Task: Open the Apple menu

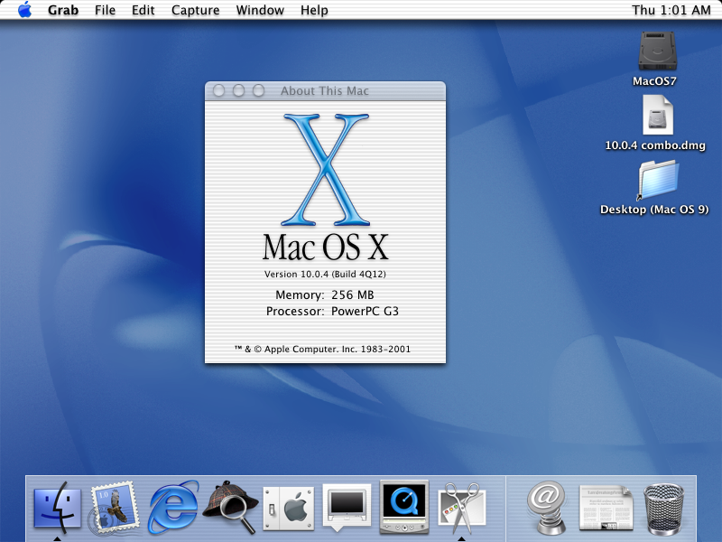Action: (x=25, y=10)
